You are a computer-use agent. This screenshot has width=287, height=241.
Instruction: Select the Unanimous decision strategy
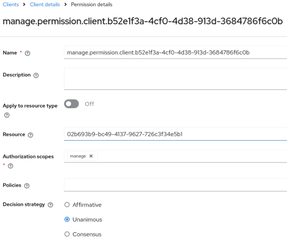[x=67, y=220]
